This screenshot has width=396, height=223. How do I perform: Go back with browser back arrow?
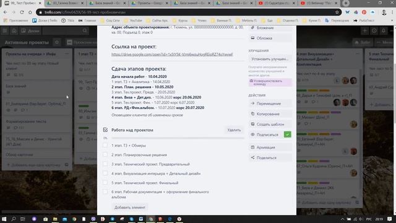tap(6, 12)
